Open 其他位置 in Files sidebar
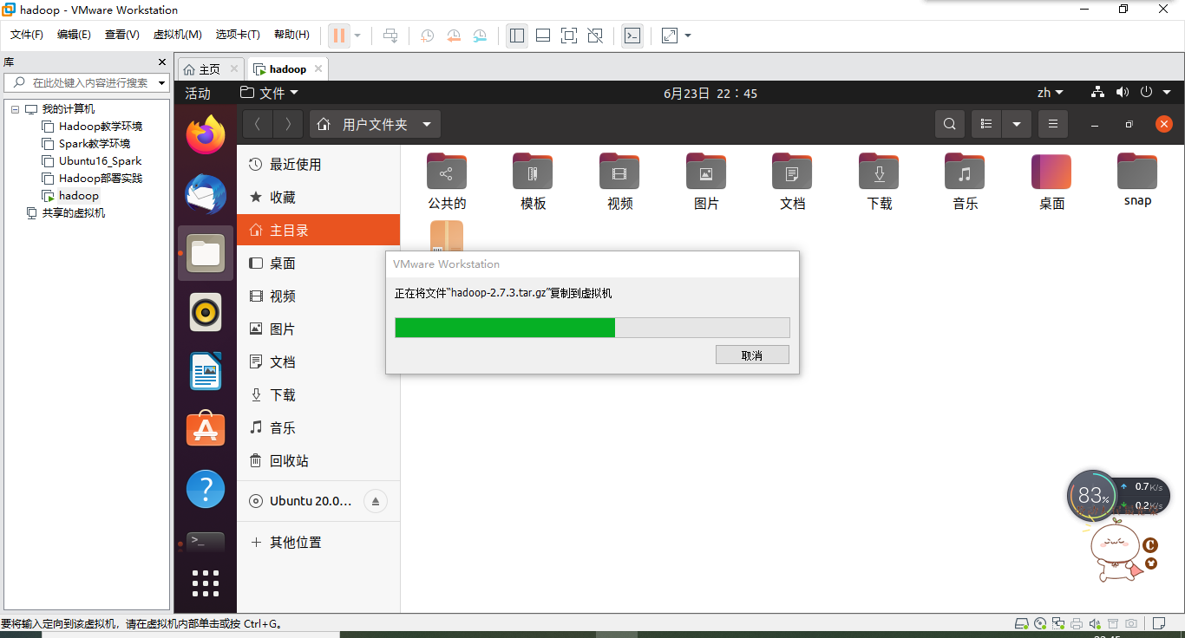Screen dimensions: 1185x638 (318, 543)
